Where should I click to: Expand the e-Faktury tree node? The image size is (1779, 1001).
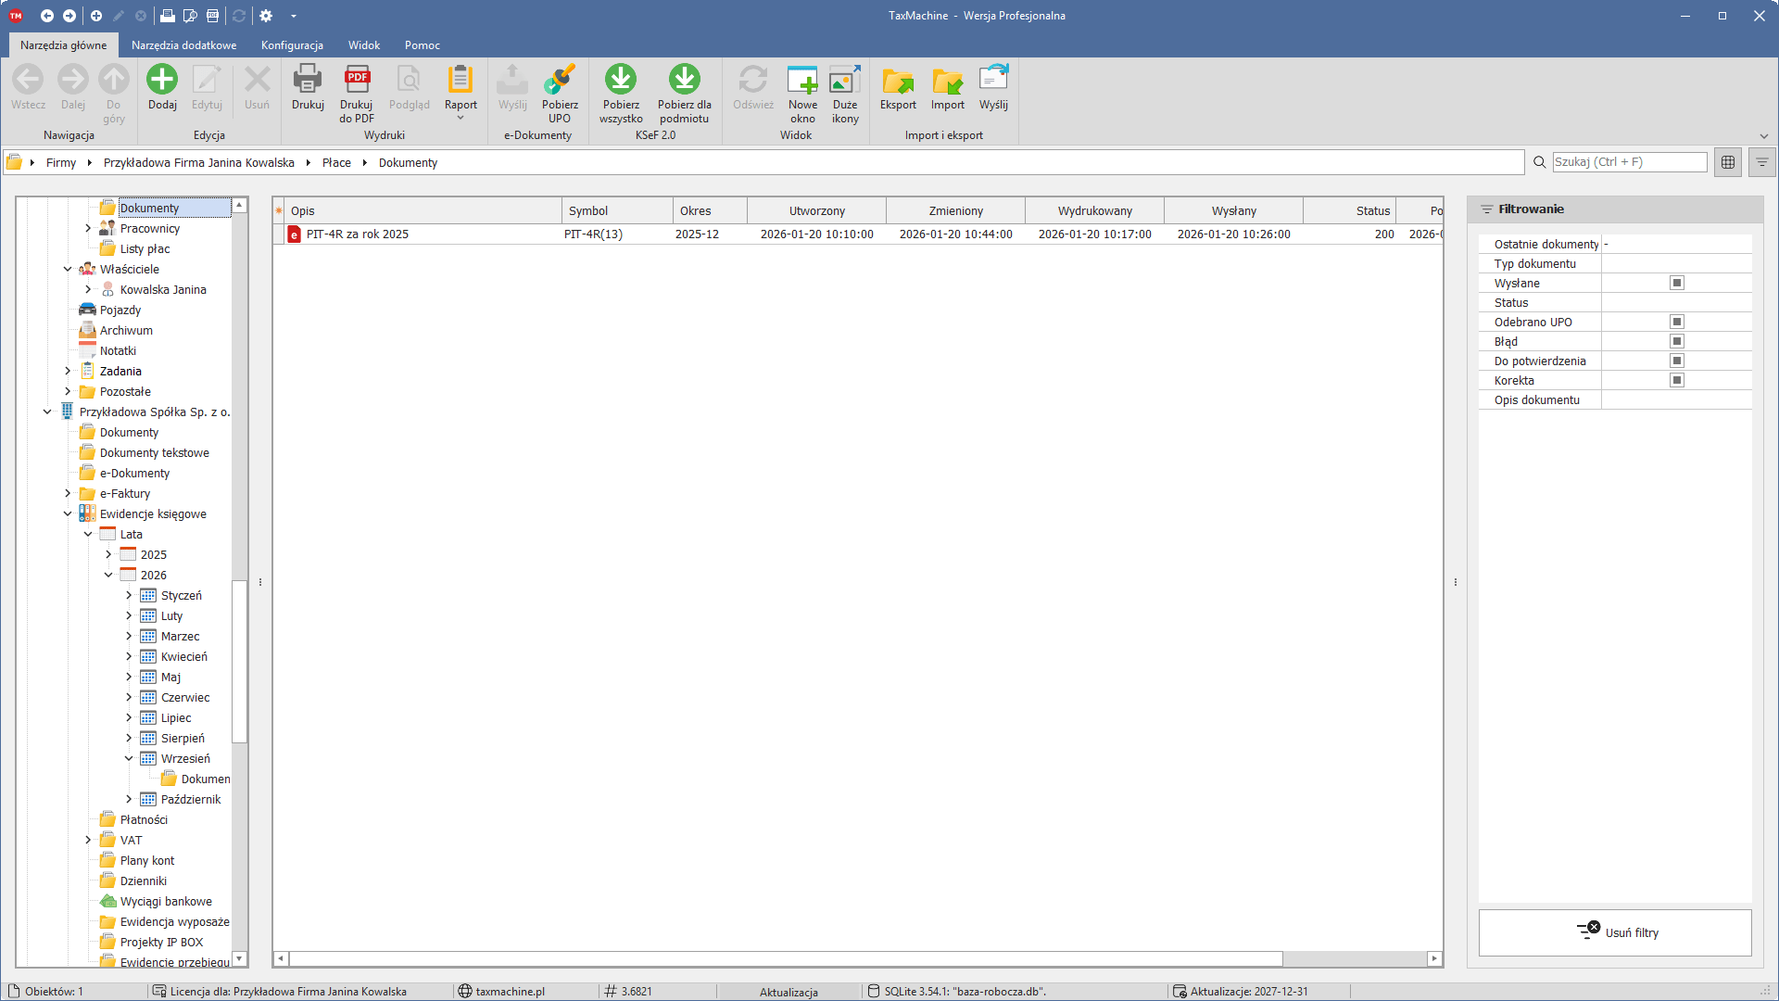click(x=68, y=493)
